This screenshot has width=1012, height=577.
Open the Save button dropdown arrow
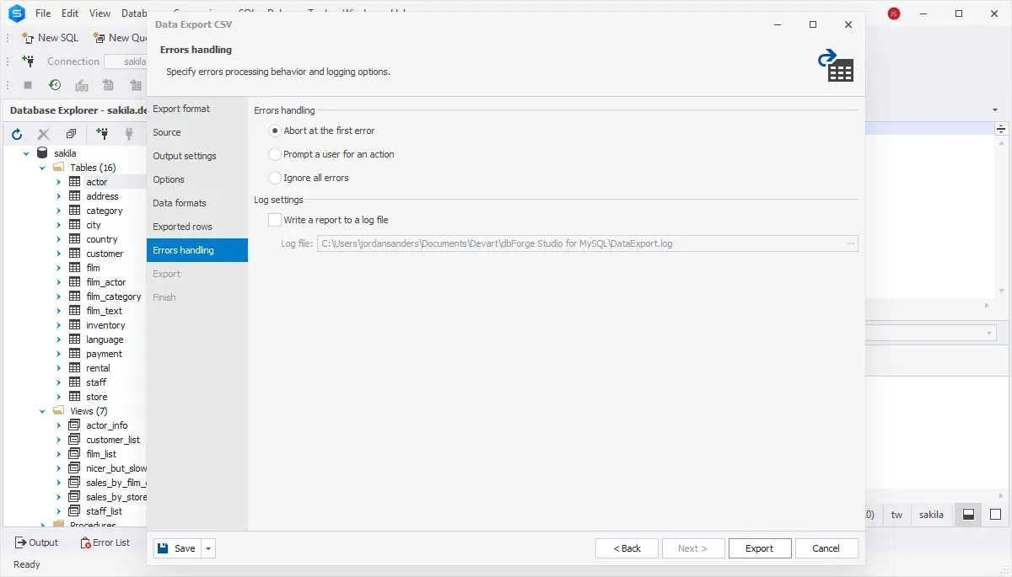208,548
